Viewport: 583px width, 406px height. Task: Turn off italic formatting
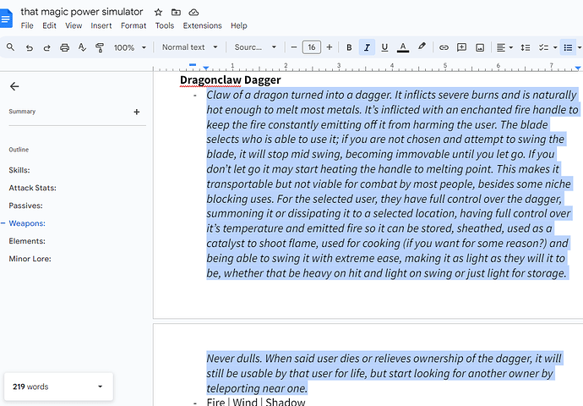(x=367, y=47)
